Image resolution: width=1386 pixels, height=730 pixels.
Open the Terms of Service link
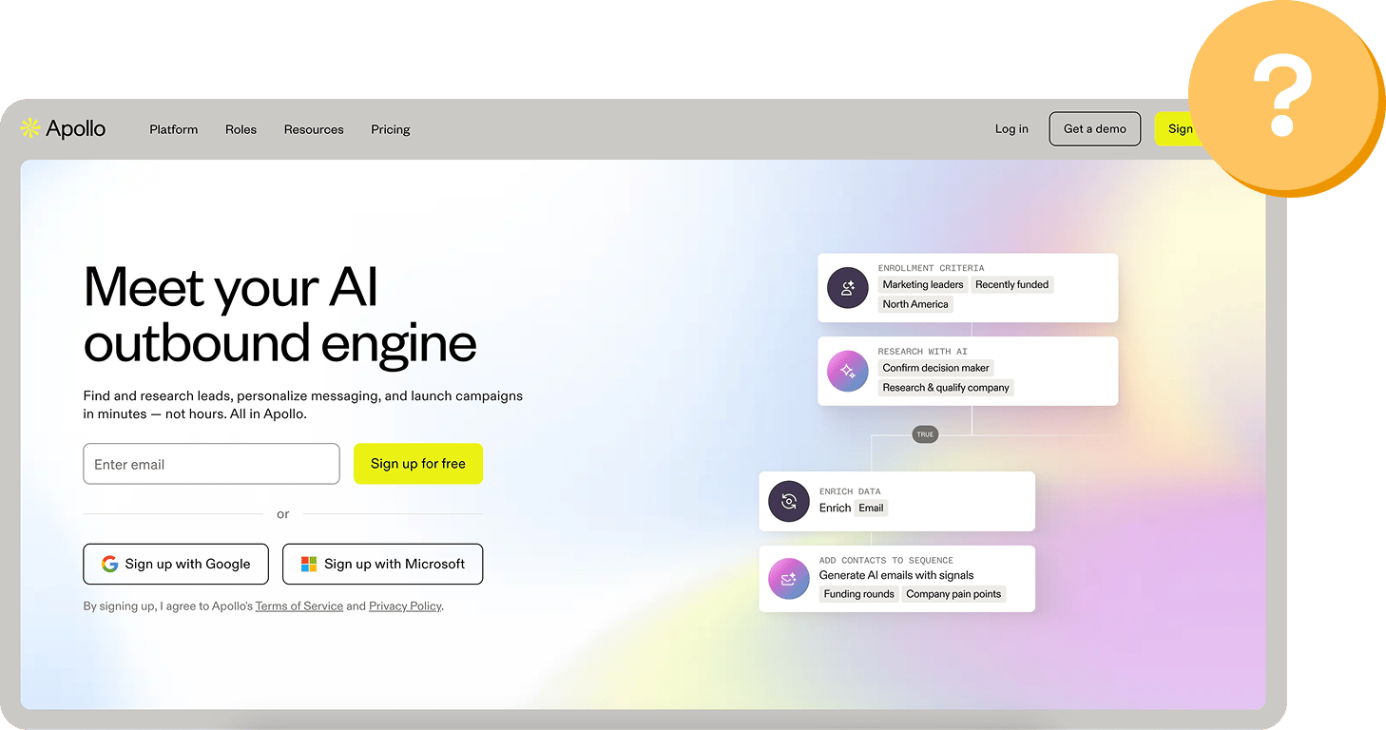click(x=299, y=606)
